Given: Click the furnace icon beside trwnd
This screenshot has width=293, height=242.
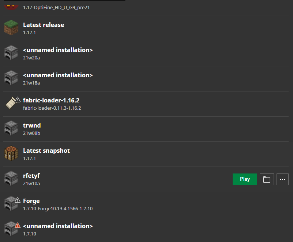Looking at the screenshot, I should 11,129.
